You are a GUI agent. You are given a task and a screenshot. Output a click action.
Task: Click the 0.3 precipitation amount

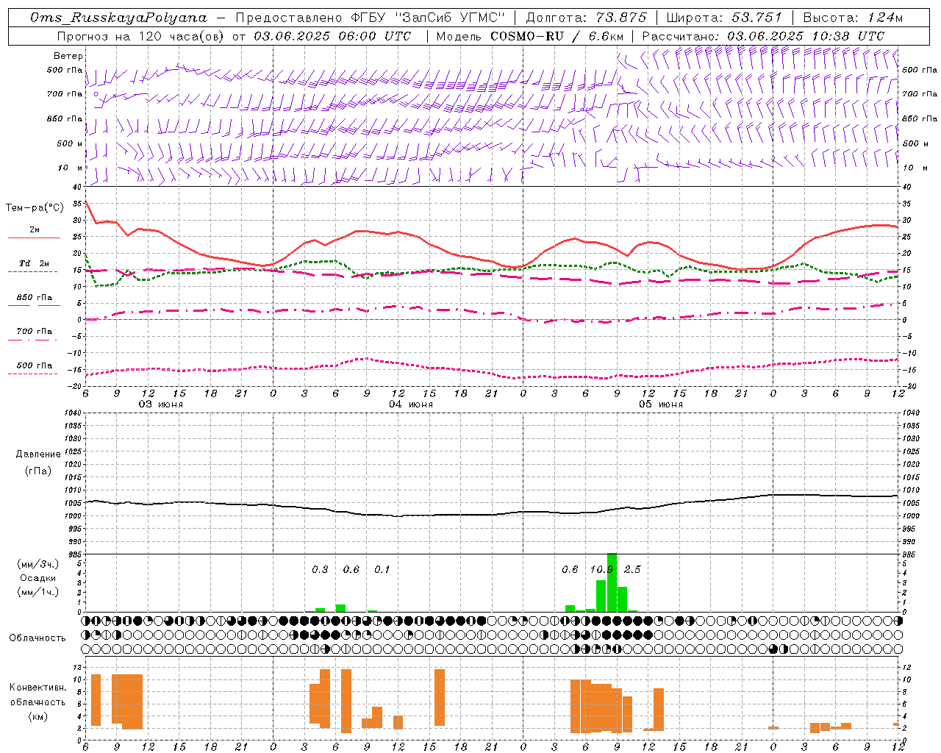[320, 569]
